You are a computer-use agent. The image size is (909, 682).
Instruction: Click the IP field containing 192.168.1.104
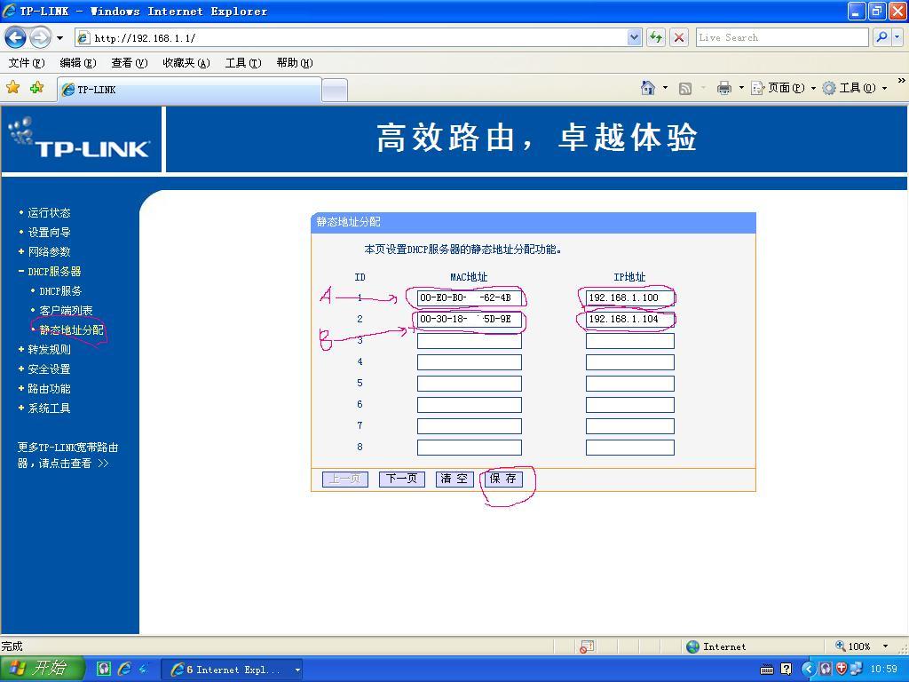pos(630,320)
